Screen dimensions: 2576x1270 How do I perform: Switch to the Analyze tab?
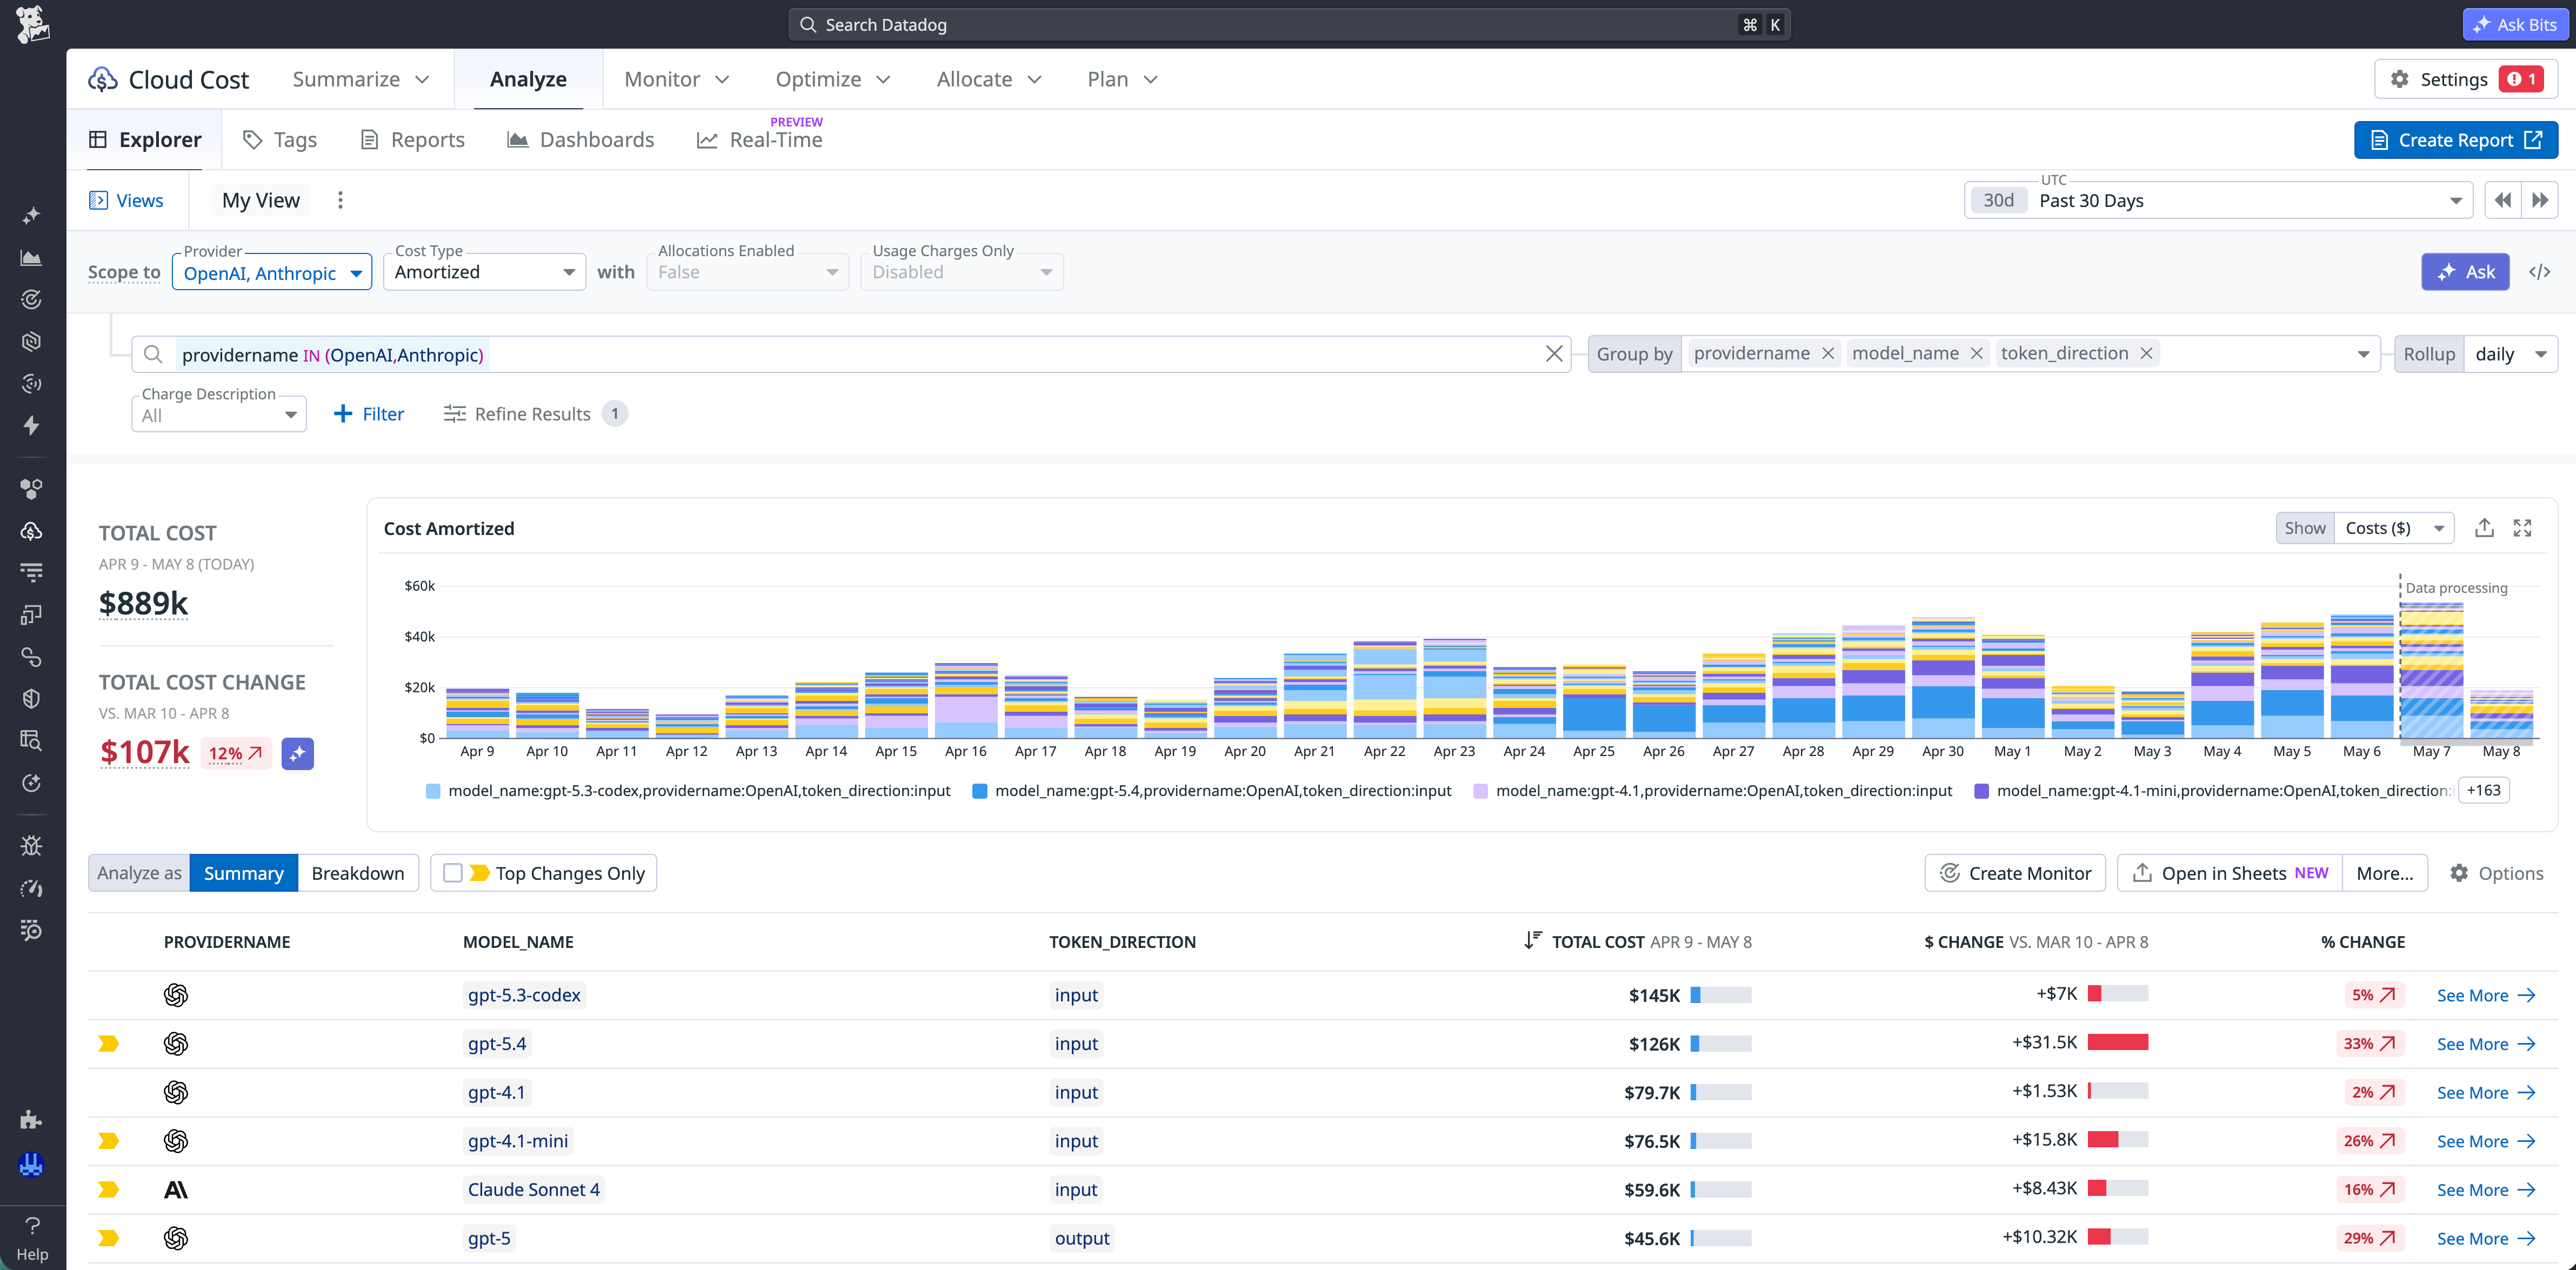tap(528, 79)
